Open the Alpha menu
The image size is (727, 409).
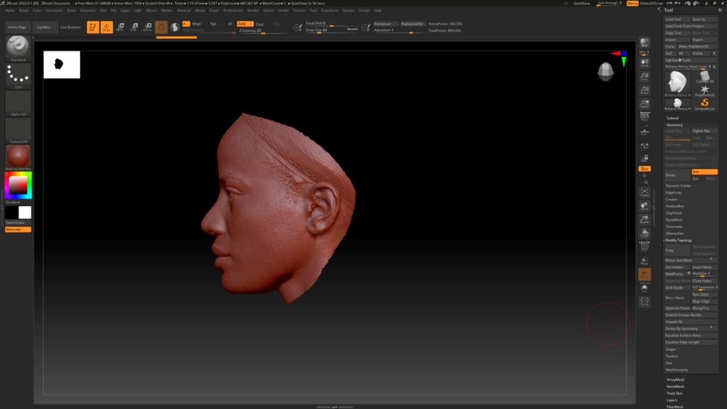tap(10, 10)
